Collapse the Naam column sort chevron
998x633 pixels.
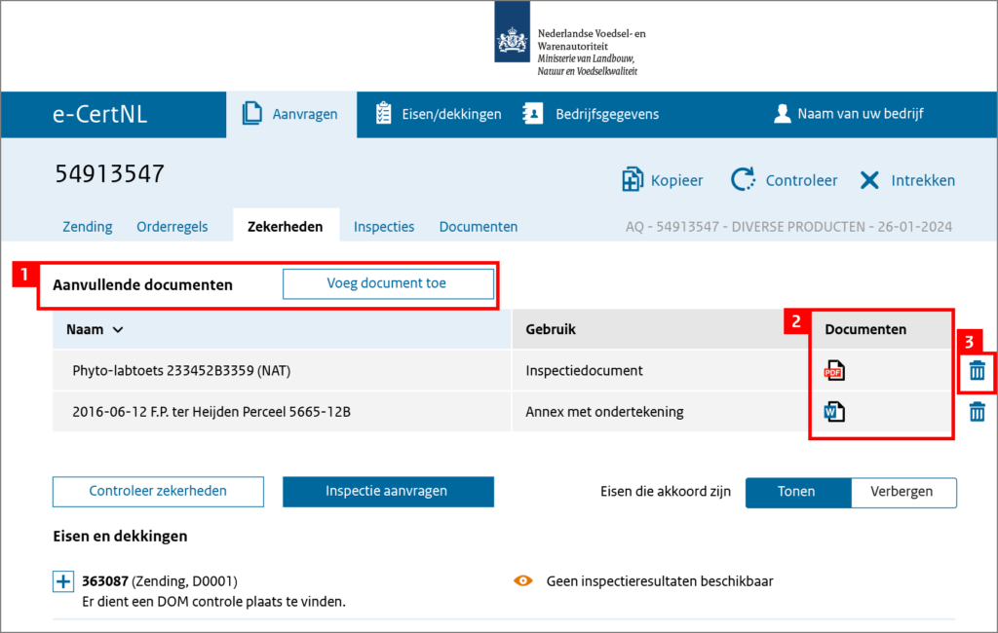(116, 329)
